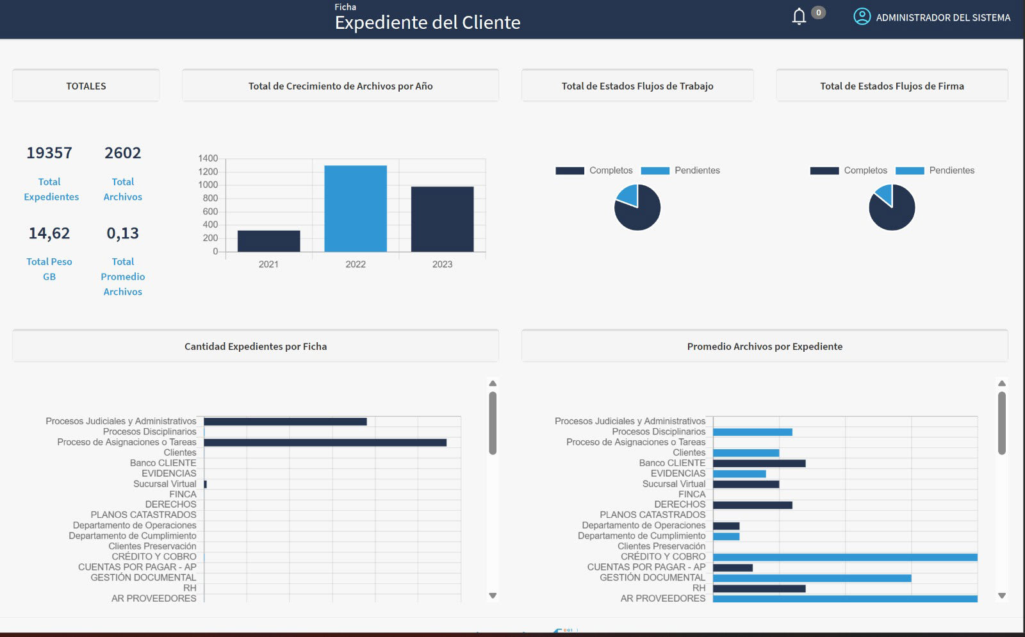The image size is (1025, 637).
Task: Click the 2022 axis label in the growth chart
Action: [356, 264]
